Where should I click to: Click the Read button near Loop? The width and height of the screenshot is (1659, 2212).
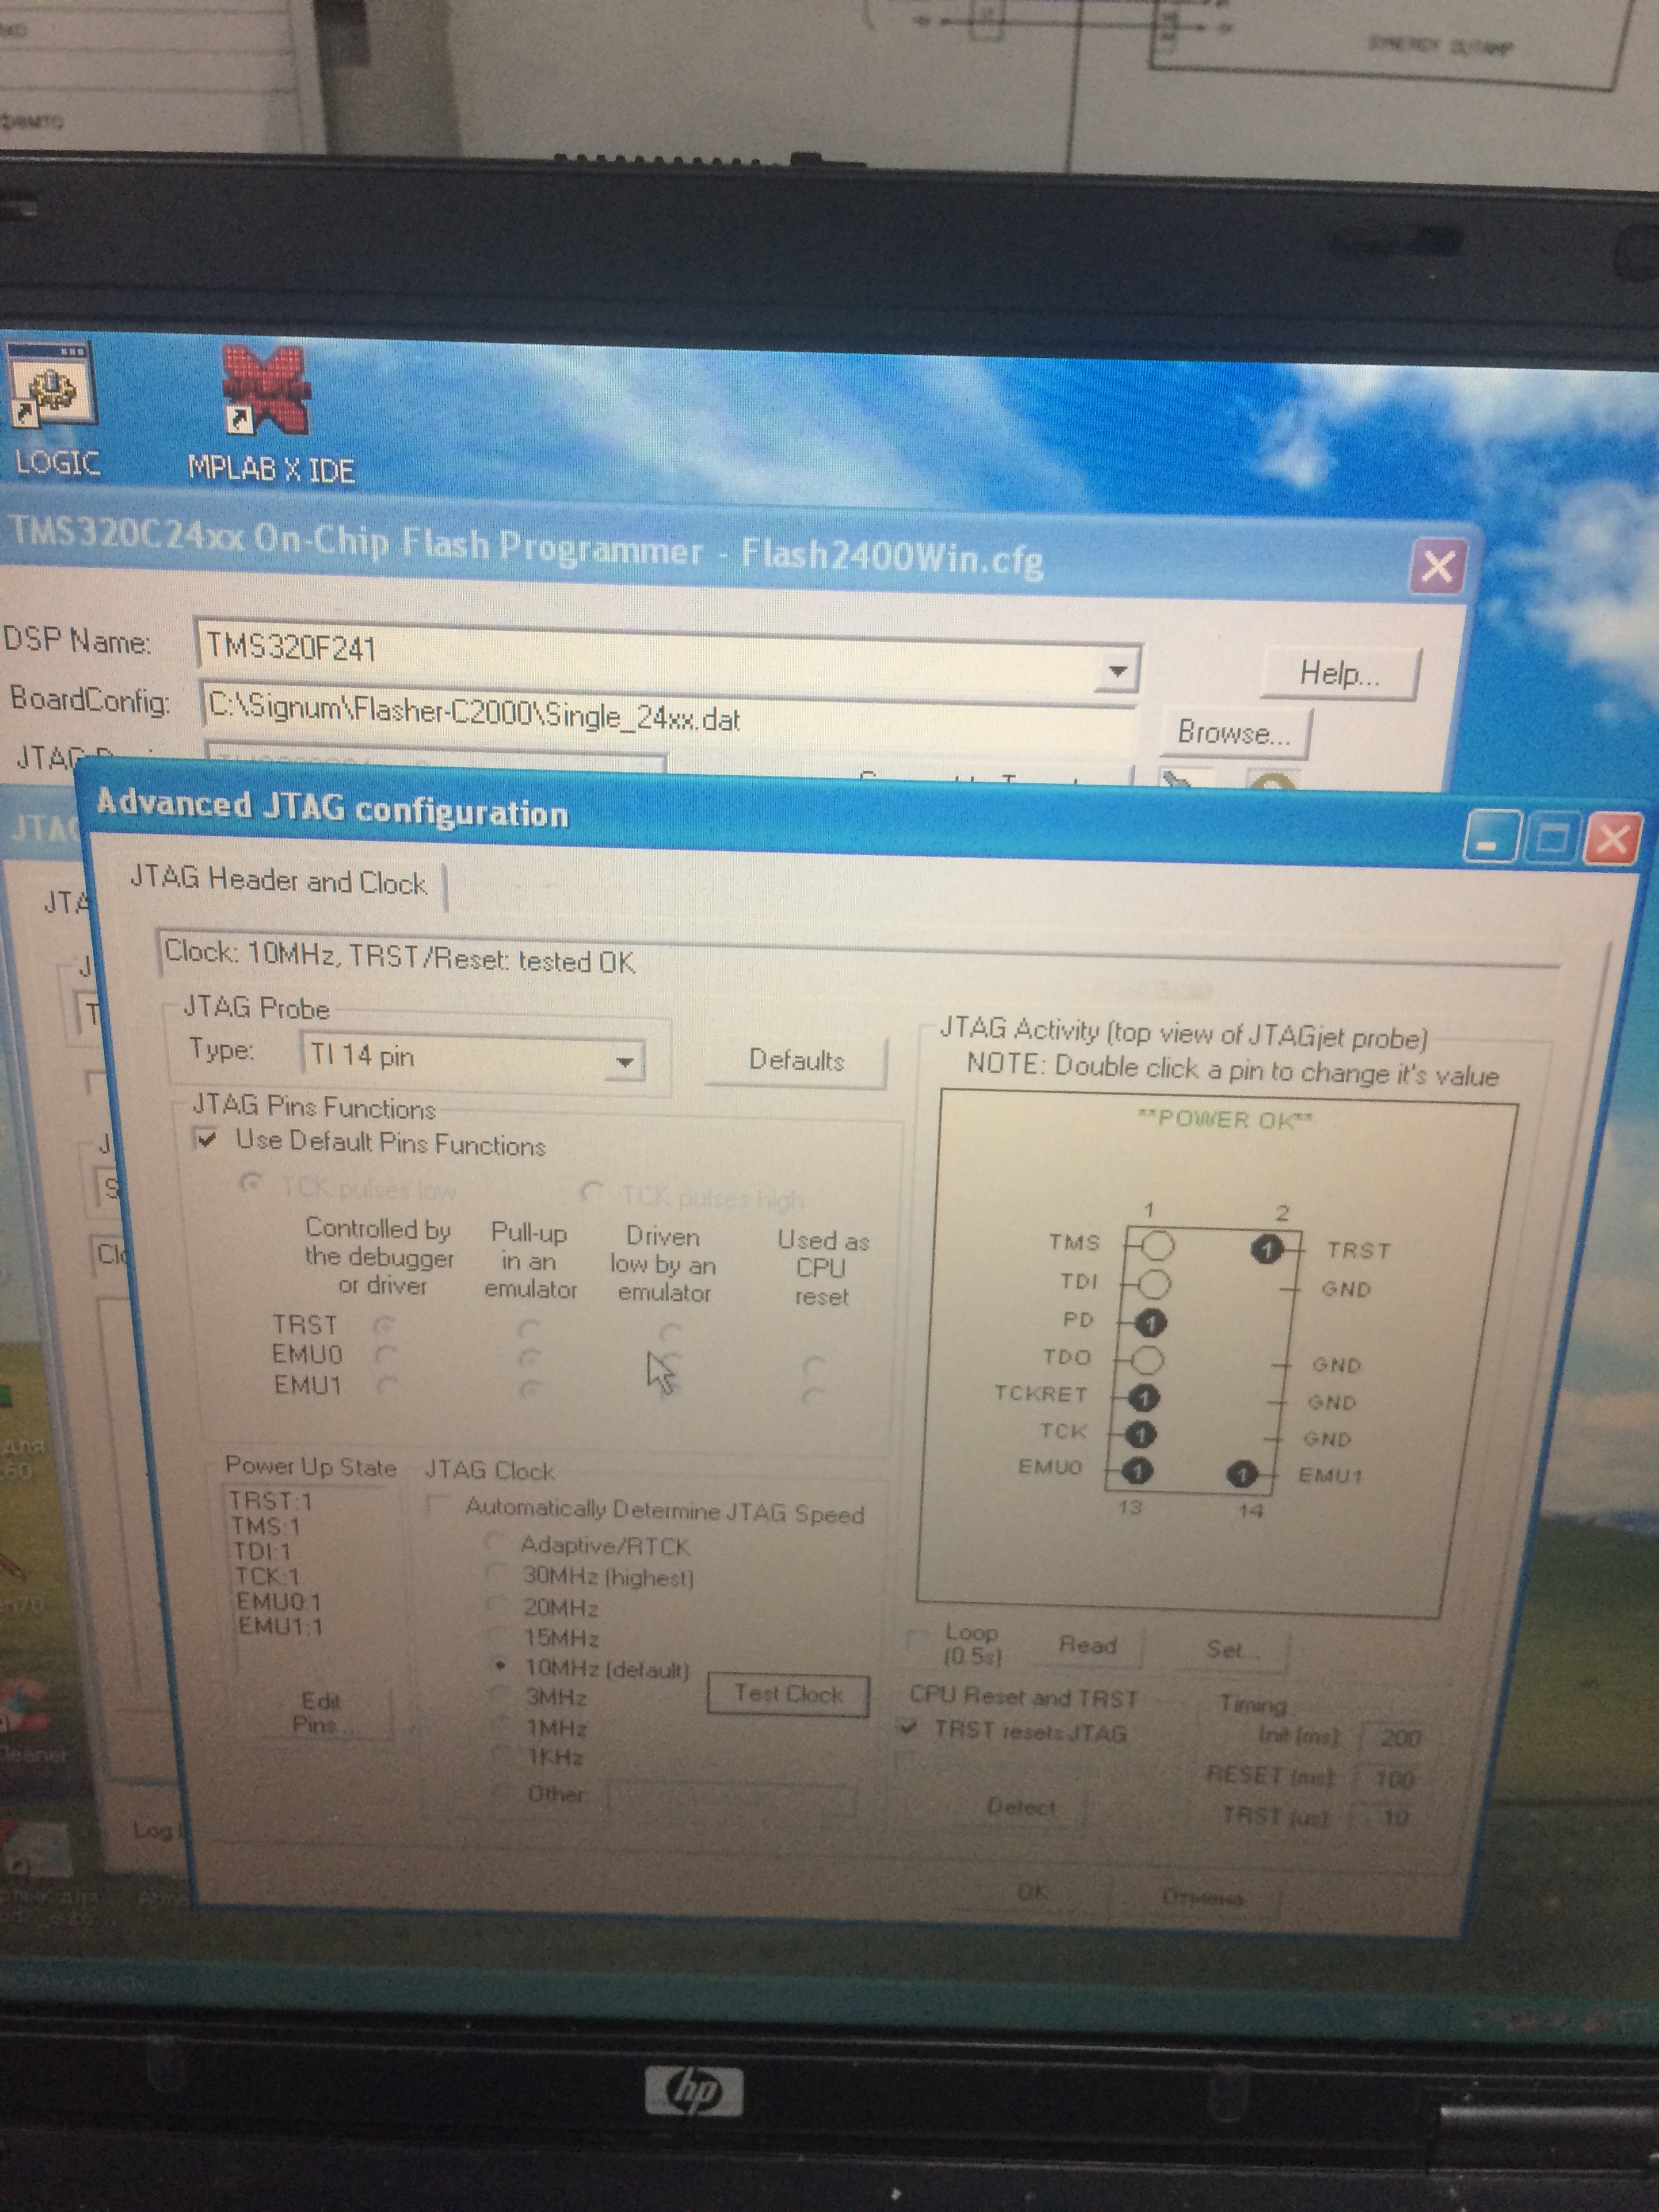[x=1088, y=1645]
